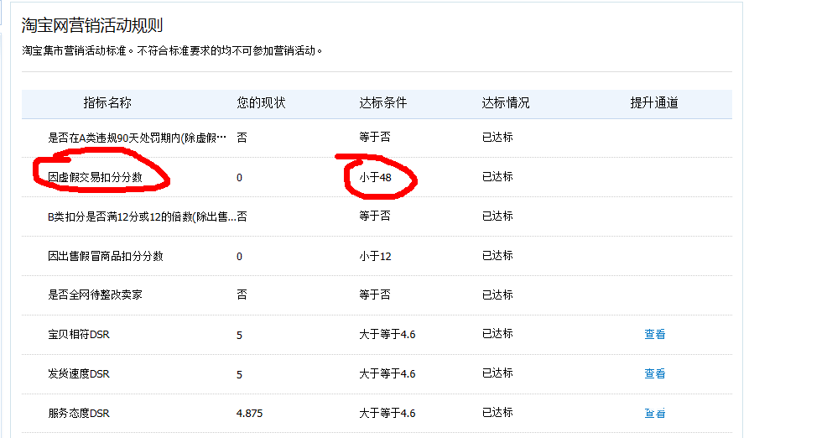Select the 是否在A类违规90天处罚期内 row label
827x438 pixels.
coord(137,137)
